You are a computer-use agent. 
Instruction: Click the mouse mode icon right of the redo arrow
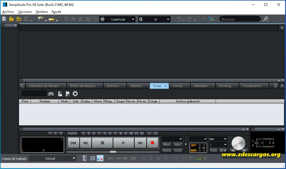coord(204,19)
